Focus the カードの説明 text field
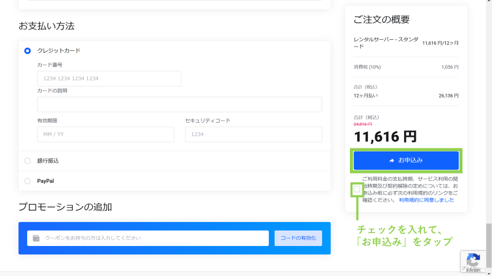This screenshot has height=276, width=492. pos(179,104)
